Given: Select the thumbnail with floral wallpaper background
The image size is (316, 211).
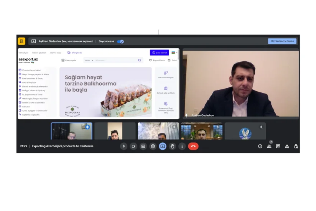Looking at the screenshot, I should [158, 131].
